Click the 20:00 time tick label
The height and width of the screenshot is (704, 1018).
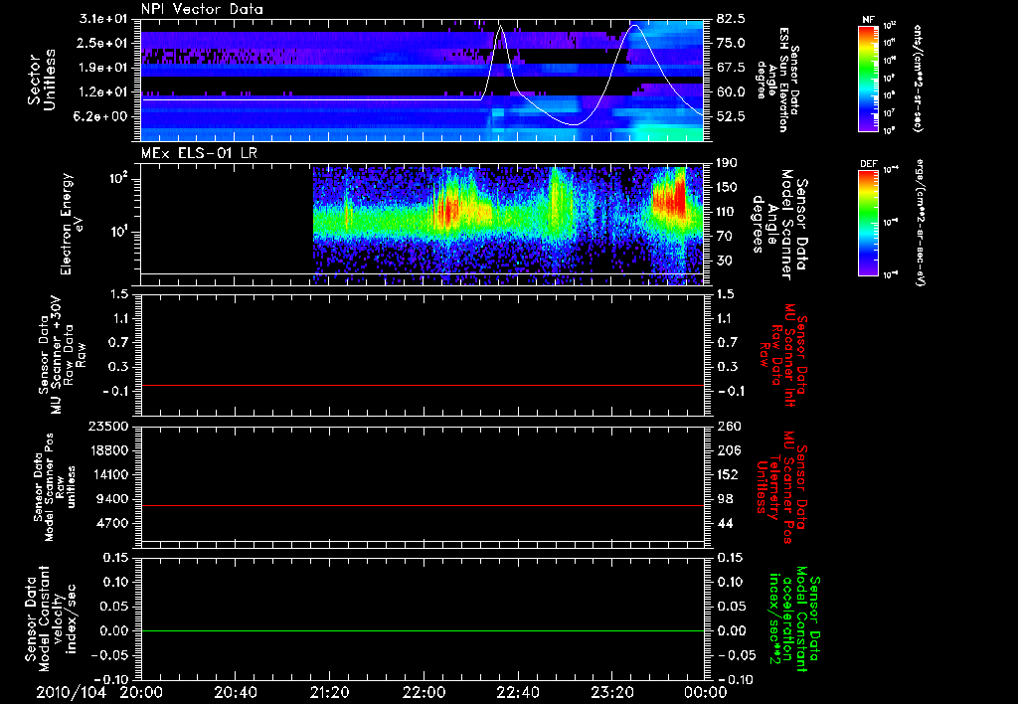(x=141, y=692)
